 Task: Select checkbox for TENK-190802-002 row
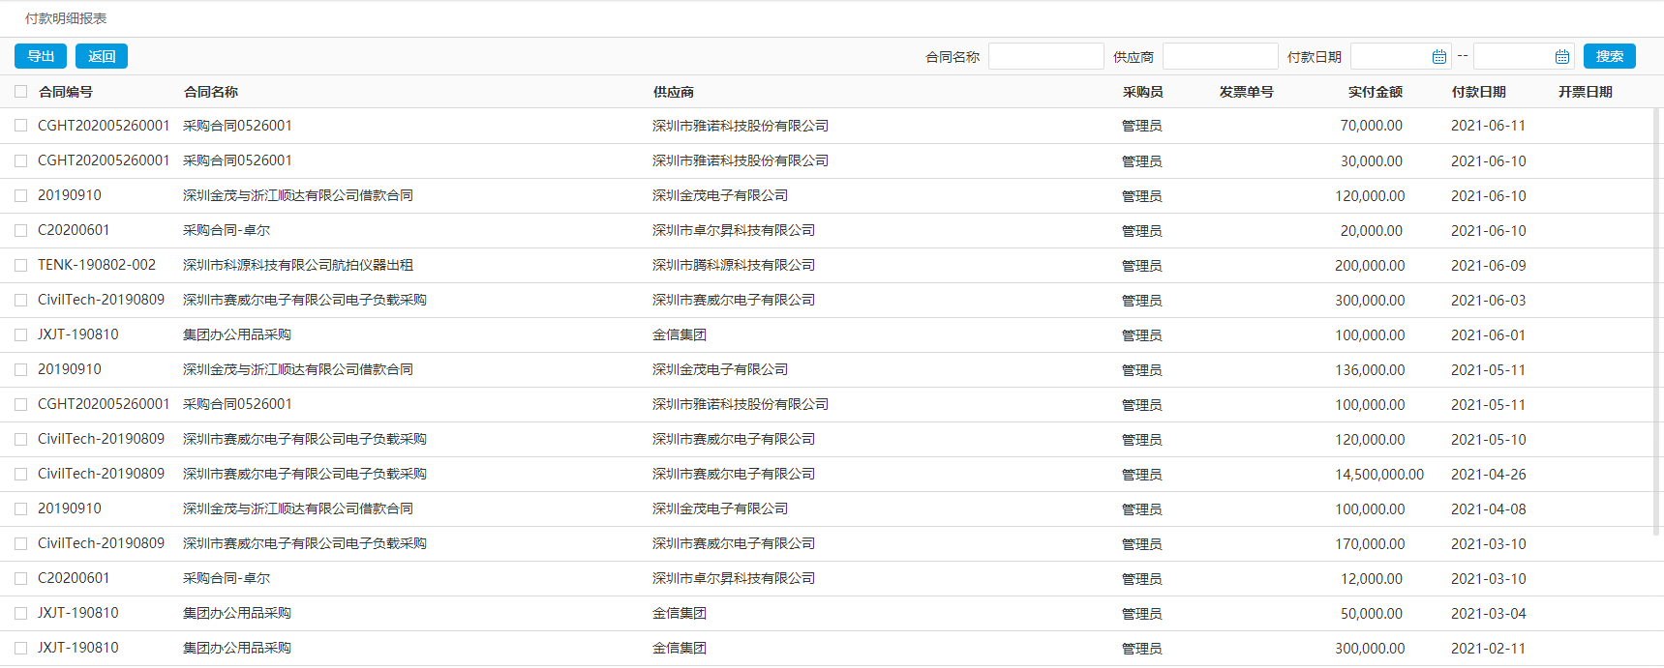coord(20,265)
